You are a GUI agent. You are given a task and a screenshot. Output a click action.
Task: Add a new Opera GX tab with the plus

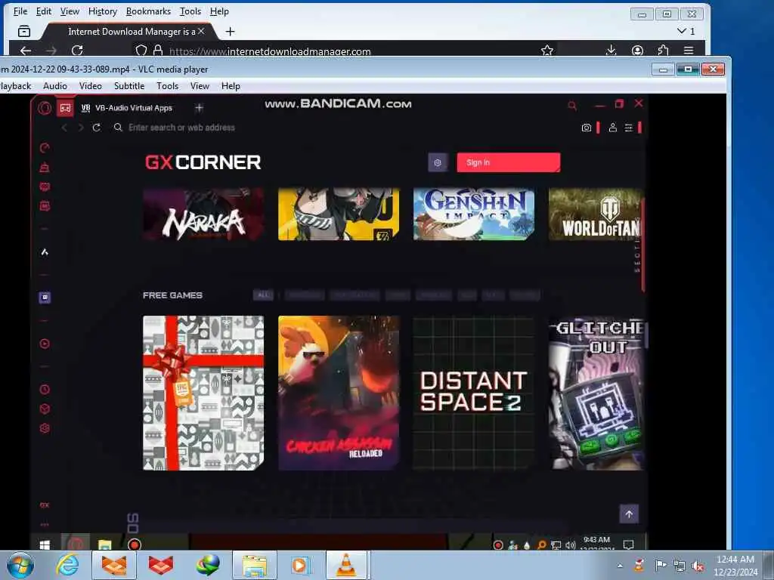[x=199, y=107]
